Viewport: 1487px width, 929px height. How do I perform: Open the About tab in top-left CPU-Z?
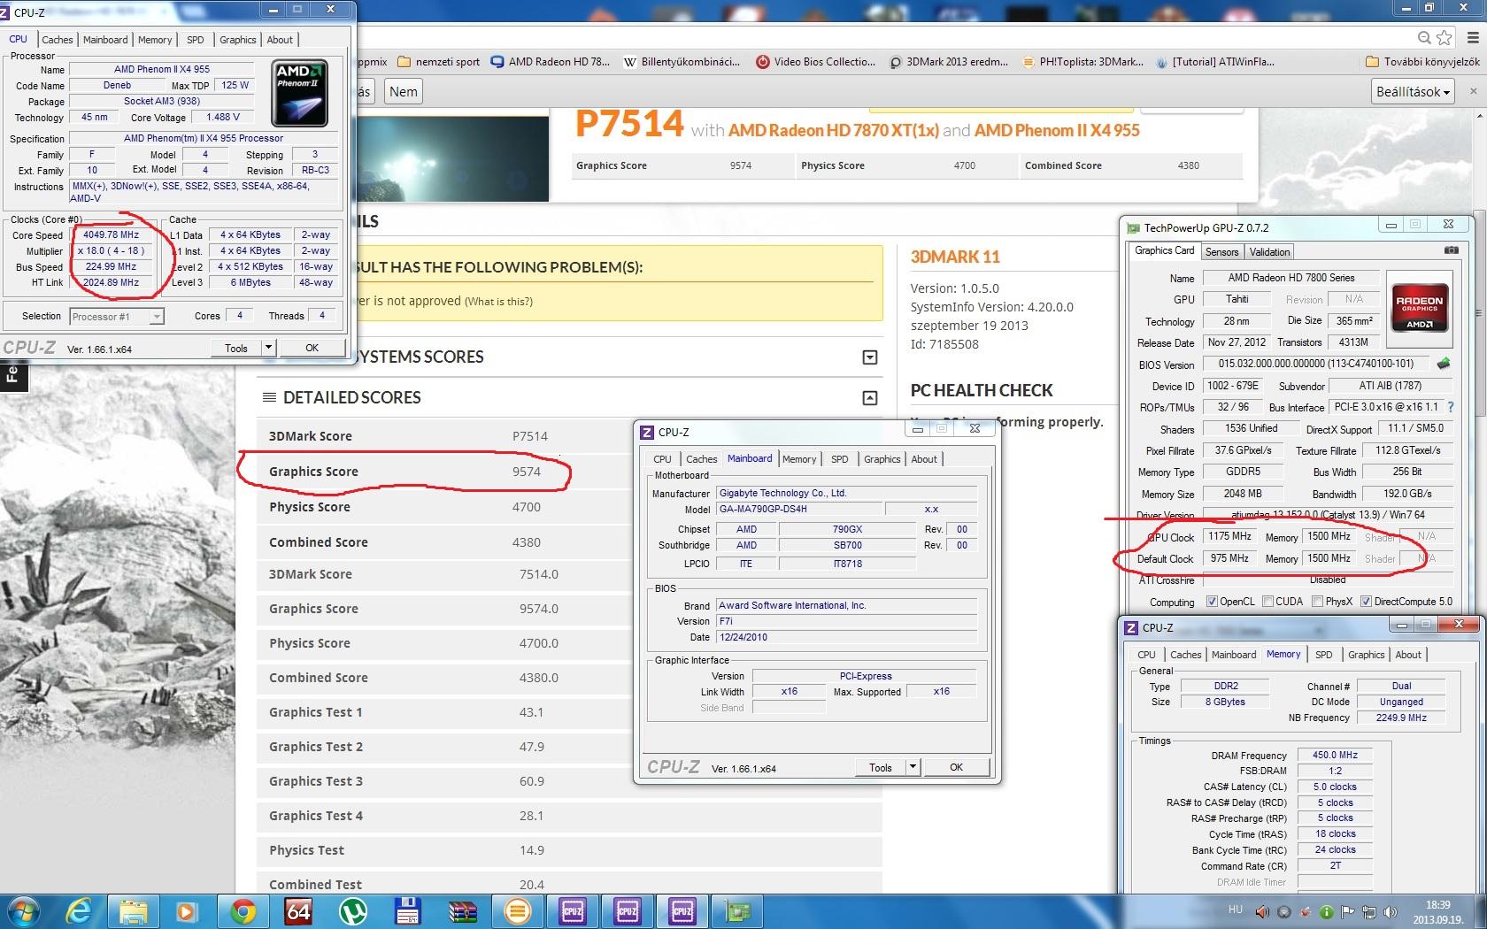(x=280, y=40)
